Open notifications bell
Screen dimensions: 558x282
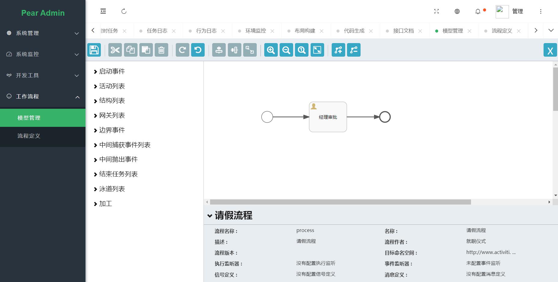pyautogui.click(x=478, y=11)
